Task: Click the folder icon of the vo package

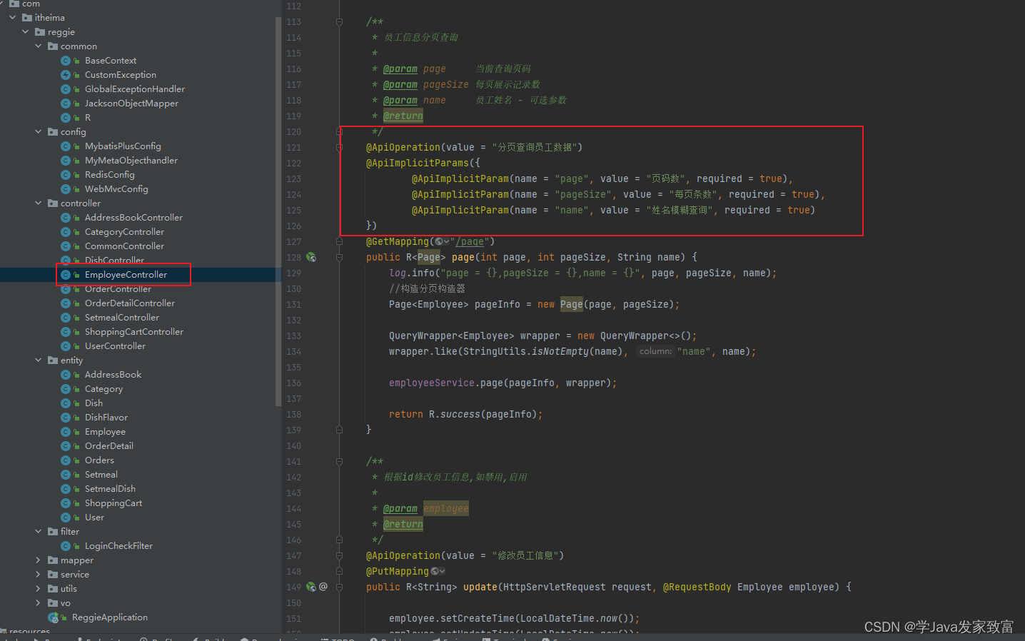Action: (x=53, y=603)
